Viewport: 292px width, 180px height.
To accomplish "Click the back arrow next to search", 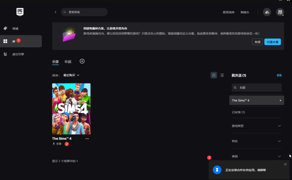I will click(55, 12).
